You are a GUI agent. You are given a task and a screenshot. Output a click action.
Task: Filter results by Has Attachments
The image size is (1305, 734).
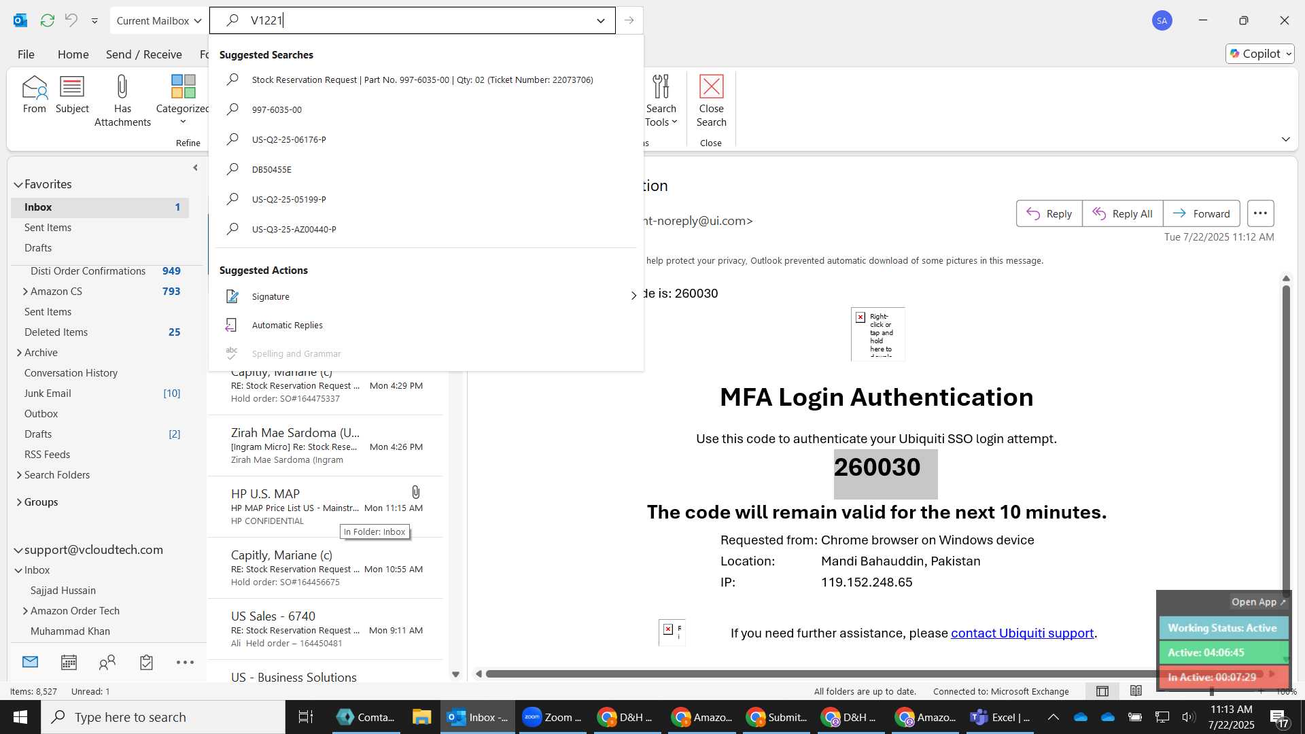tap(122, 101)
